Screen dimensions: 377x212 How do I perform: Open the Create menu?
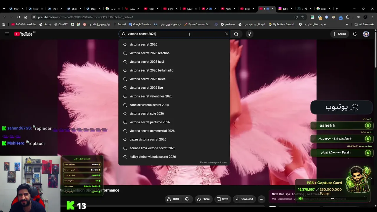coord(339,34)
